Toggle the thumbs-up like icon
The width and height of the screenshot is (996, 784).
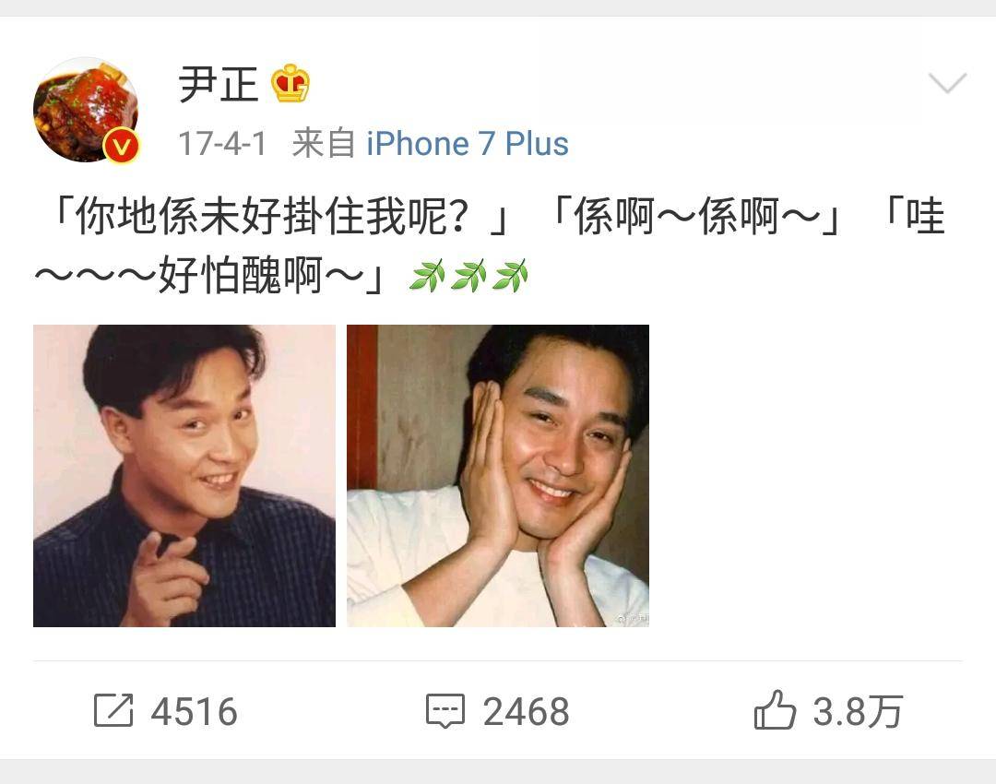(x=775, y=709)
